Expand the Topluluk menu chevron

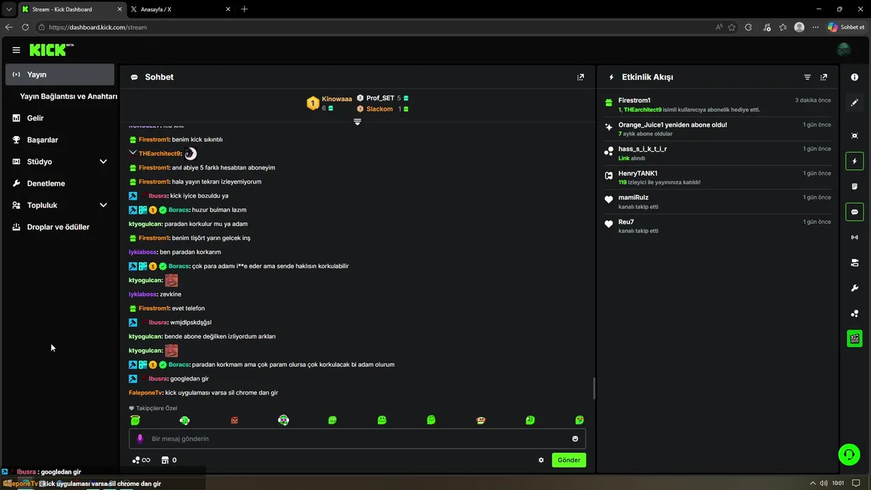[103, 205]
